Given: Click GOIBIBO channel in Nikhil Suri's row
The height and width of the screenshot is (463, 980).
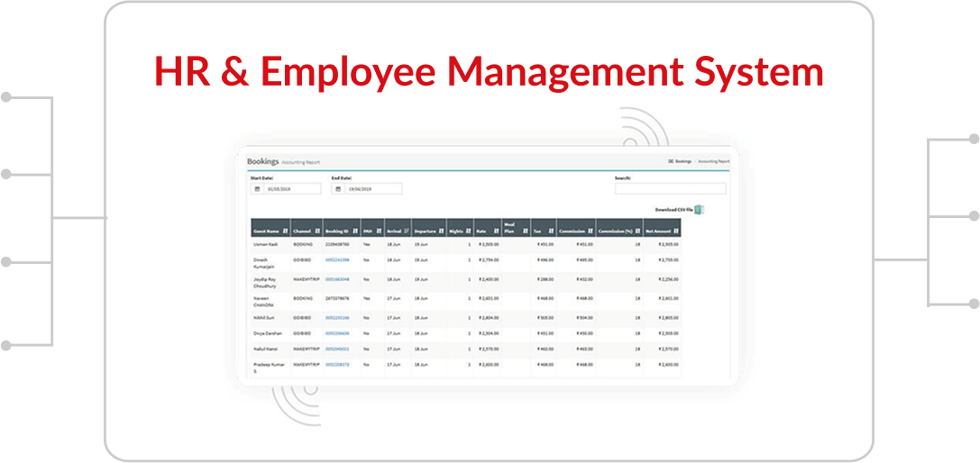Looking at the screenshot, I should point(301,318).
